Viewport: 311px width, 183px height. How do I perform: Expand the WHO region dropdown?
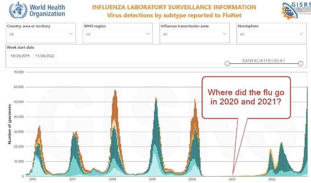tap(118, 34)
